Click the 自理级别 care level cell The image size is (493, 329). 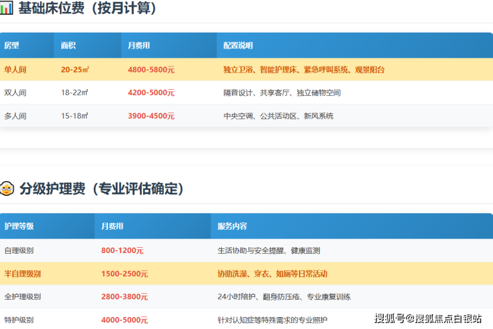(x=19, y=250)
